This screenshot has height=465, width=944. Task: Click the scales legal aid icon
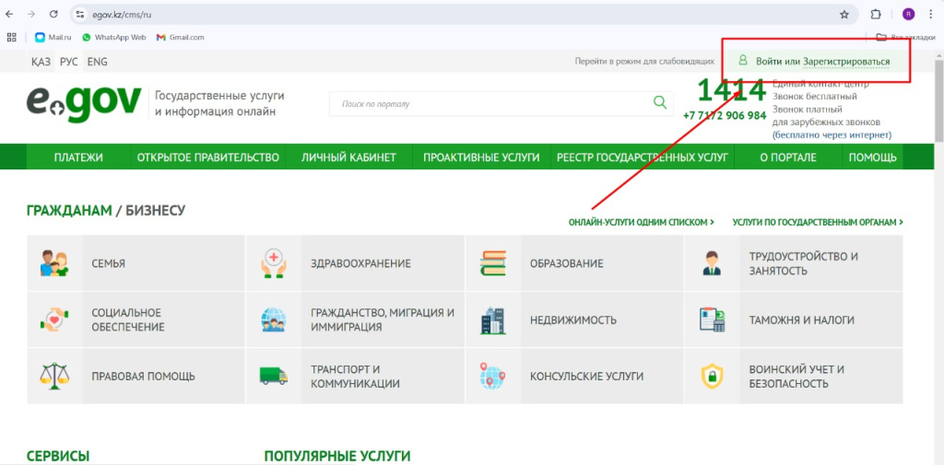click(54, 376)
